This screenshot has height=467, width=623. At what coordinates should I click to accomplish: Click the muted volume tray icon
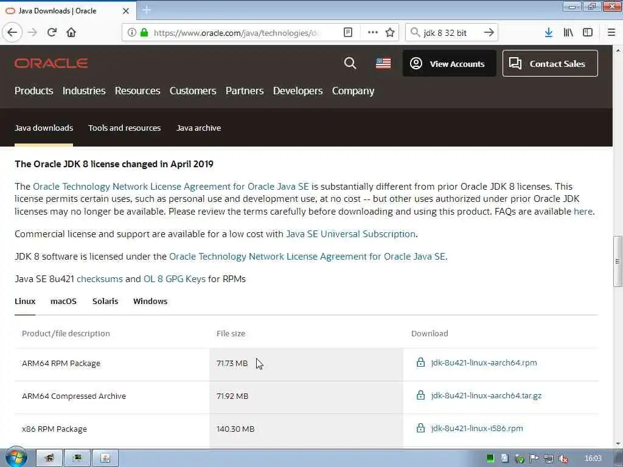pyautogui.click(x=563, y=458)
